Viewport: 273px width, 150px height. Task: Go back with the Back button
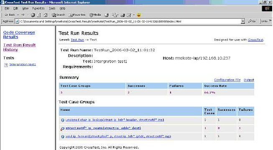[10, 15]
